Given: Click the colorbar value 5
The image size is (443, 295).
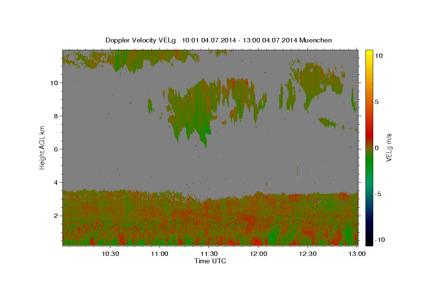Looking at the screenshot, I should 377,102.
